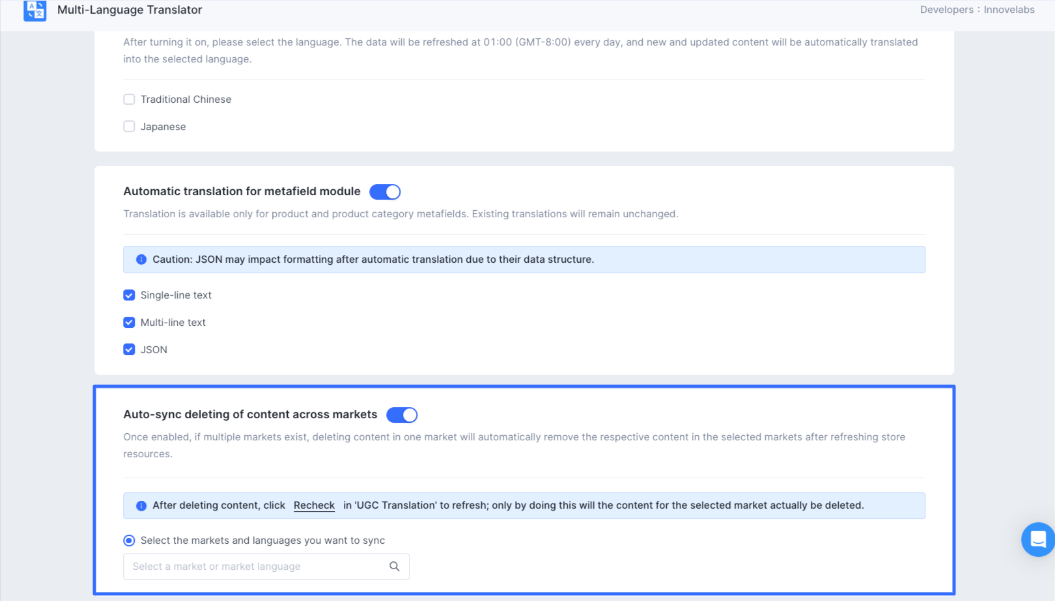
Task: Click the Automatic translation for metafield heading
Action: click(242, 191)
